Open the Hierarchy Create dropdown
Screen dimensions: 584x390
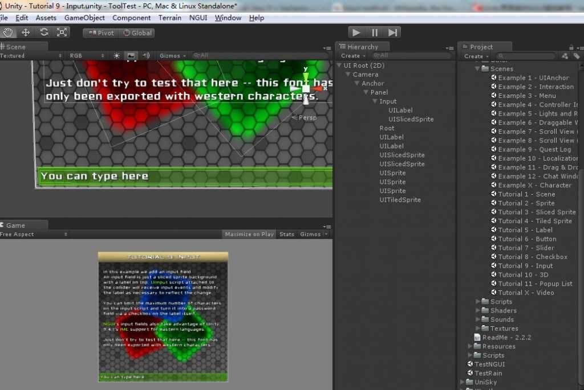pos(352,56)
